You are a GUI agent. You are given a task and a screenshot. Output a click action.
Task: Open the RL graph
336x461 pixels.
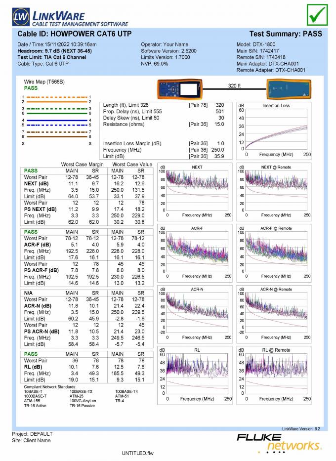197,374
